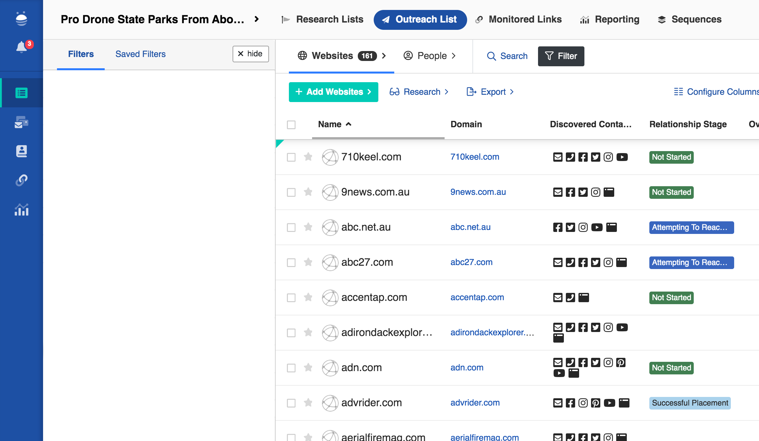Click the inbox messages icon in sidebar
Viewport: 759px width, 441px height.
pyautogui.click(x=22, y=122)
